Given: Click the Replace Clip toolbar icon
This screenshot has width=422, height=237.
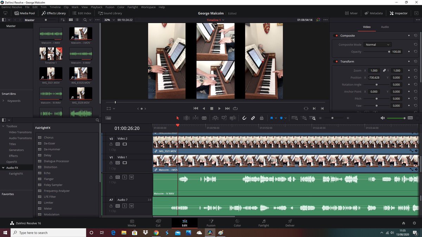Looking at the screenshot, I should pyautogui.click(x=233, y=118).
